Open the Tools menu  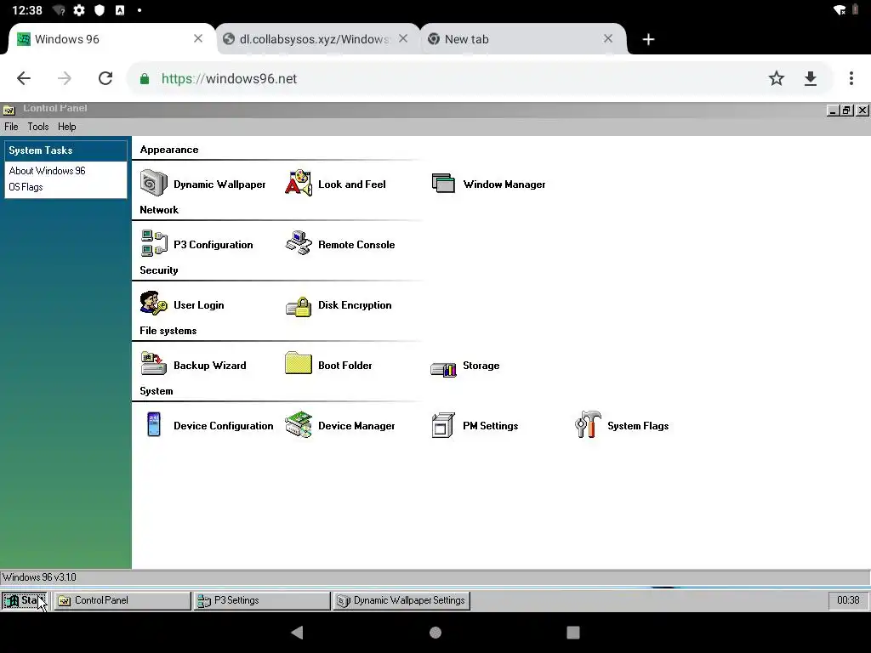[x=38, y=127]
